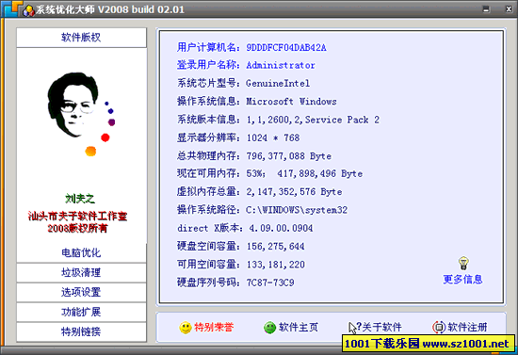Viewport: 518px width, 355px height.
Task: Click the red registration icon beside 软件注册
Action: tap(439, 328)
